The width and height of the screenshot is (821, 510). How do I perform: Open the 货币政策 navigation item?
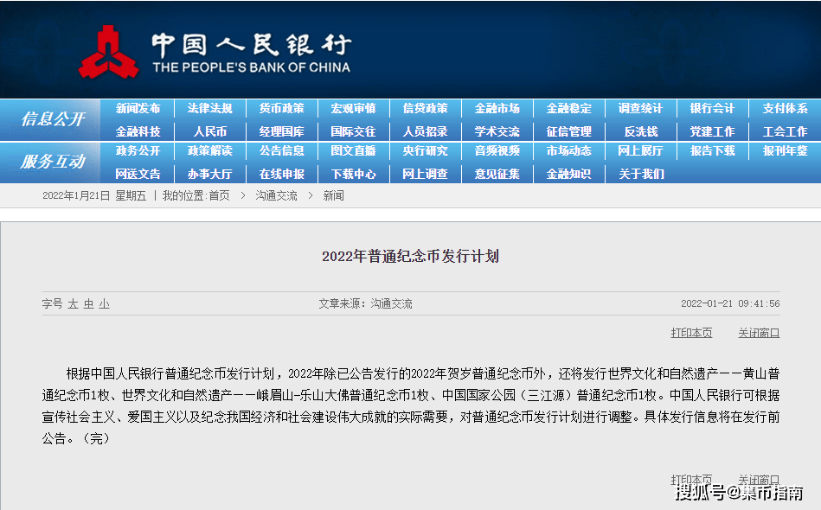281,109
